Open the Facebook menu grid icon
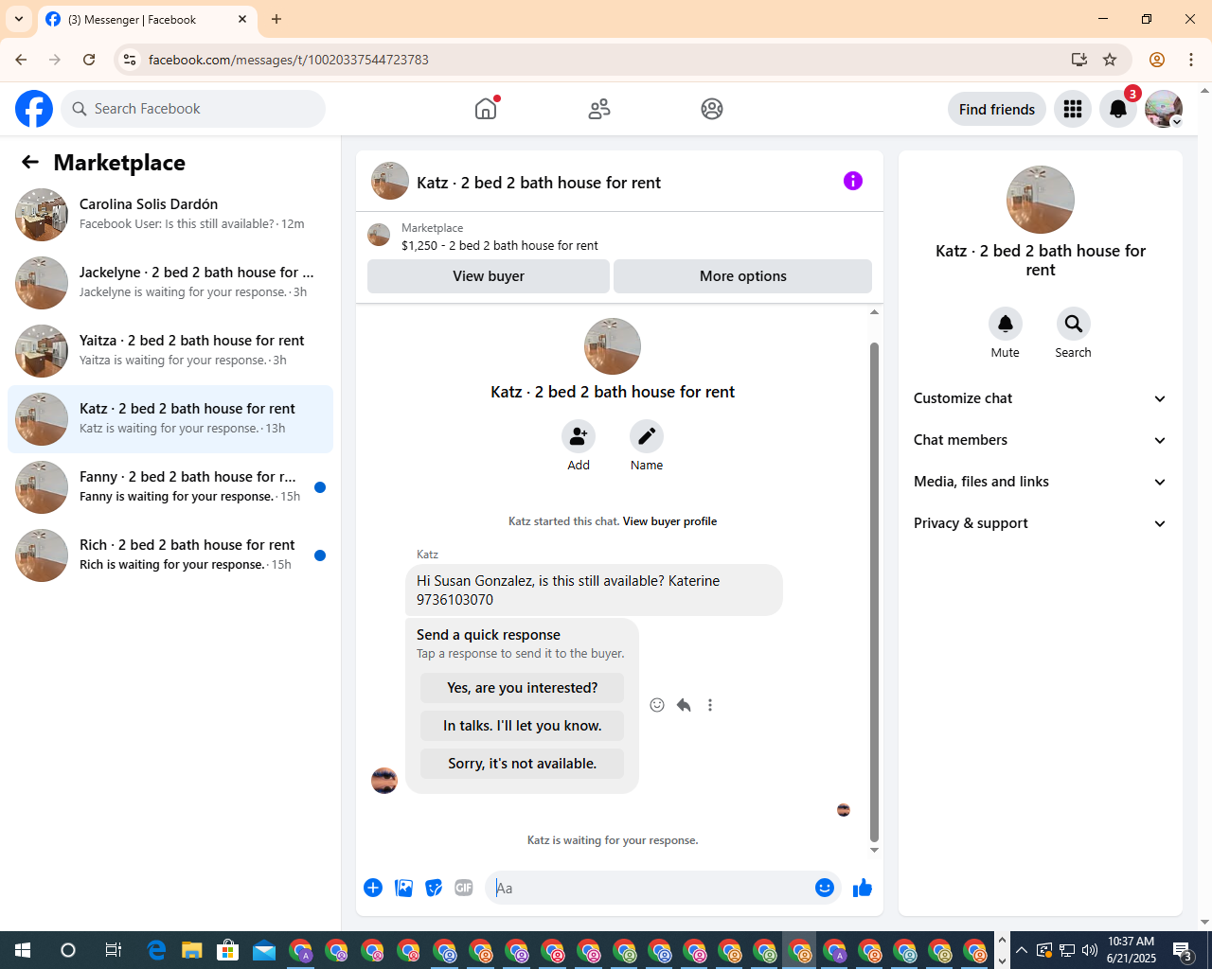1212x969 pixels. (x=1073, y=109)
